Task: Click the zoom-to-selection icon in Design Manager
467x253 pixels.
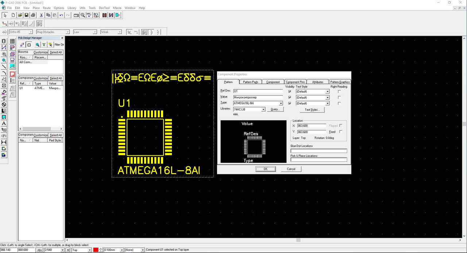Action: coord(37,44)
